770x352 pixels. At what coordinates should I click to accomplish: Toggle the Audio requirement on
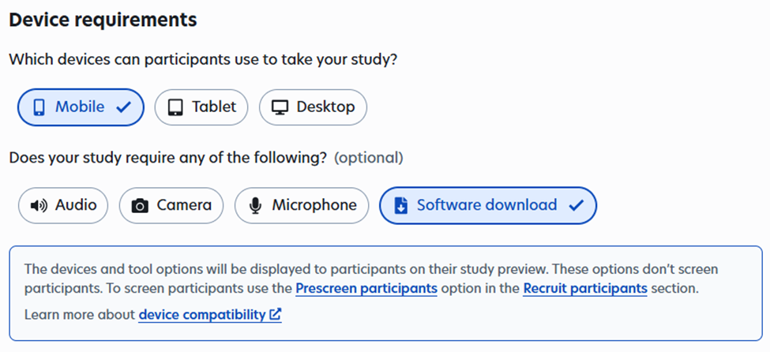point(63,205)
